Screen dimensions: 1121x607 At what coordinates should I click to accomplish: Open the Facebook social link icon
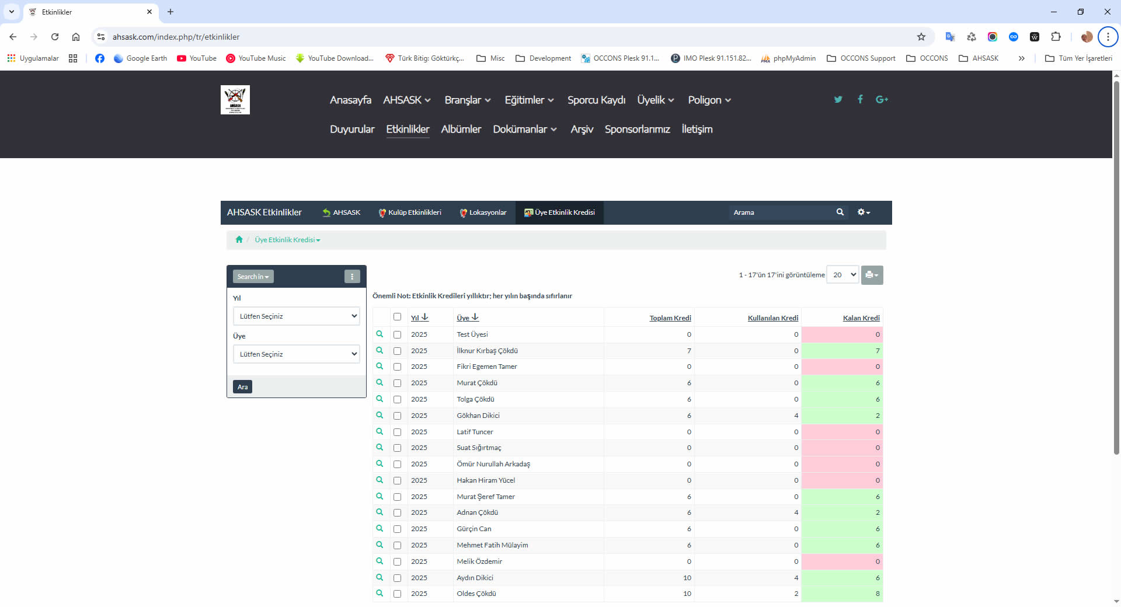click(x=860, y=100)
